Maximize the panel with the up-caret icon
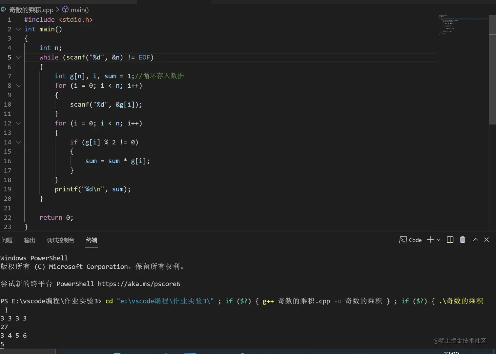Screen dimensions: 496x354 (475, 240)
